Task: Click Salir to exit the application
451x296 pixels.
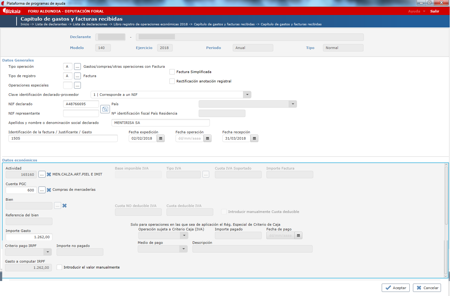Action: pos(435,11)
